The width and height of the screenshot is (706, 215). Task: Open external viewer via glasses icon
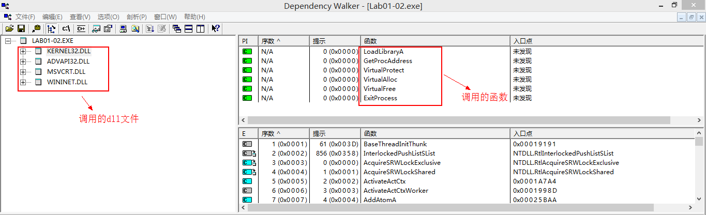pos(96,28)
